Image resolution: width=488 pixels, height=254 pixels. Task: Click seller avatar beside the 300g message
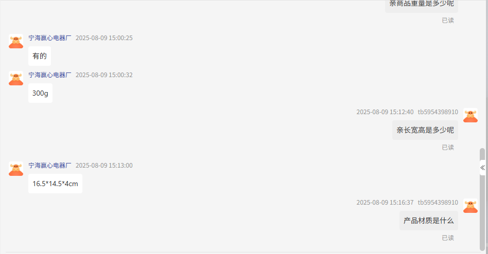pyautogui.click(x=16, y=78)
